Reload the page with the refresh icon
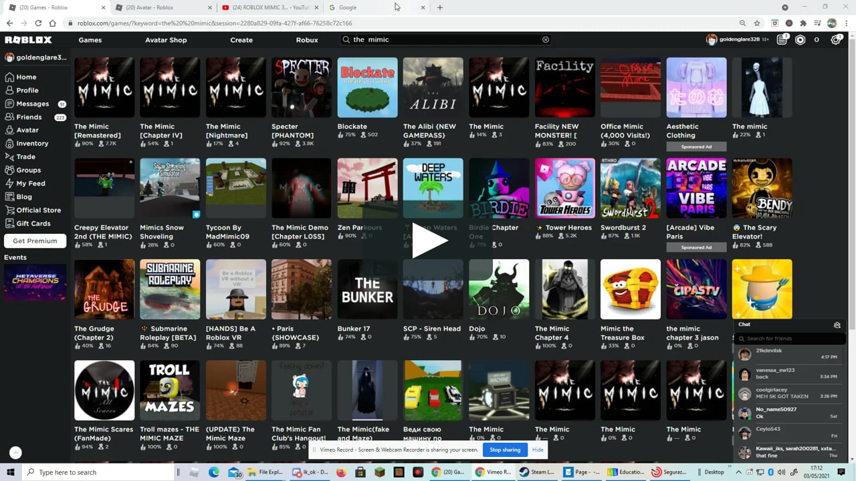This screenshot has height=481, width=856. coord(38,23)
